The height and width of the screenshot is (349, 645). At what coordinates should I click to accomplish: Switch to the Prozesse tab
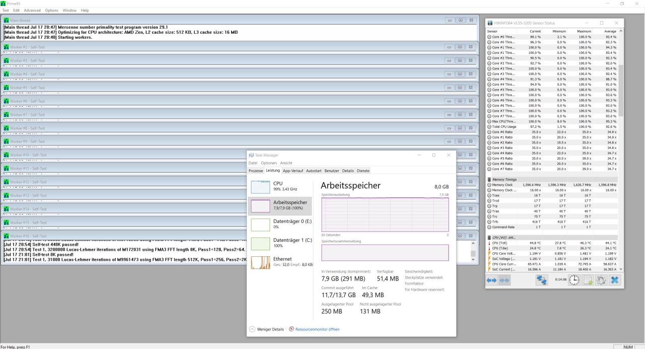click(256, 171)
